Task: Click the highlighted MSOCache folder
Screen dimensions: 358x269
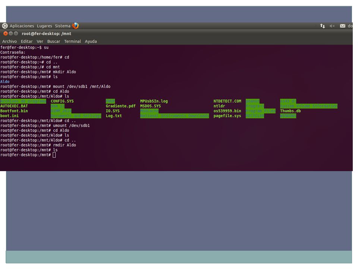Action: [x=149, y=111]
